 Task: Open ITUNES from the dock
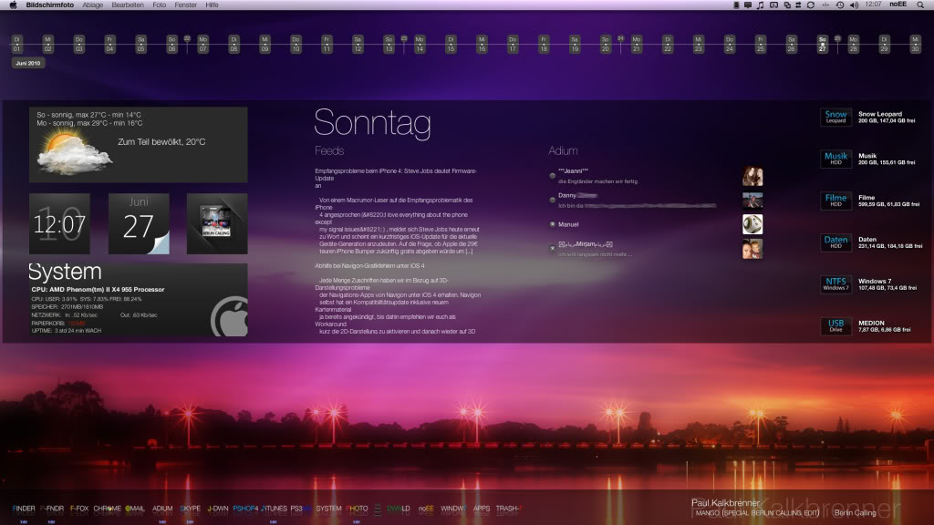tap(275, 509)
